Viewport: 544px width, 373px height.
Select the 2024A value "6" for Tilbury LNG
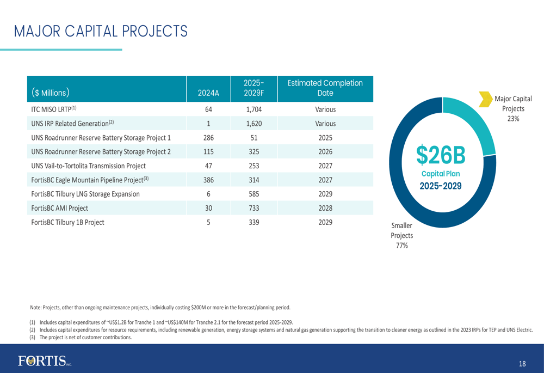(x=208, y=194)
